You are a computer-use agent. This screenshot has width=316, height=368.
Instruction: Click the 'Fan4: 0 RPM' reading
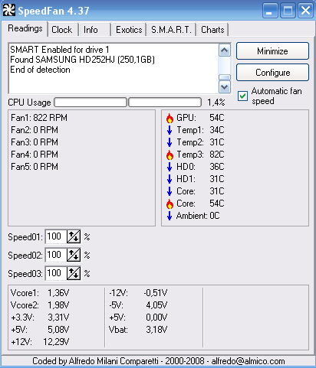35,155
